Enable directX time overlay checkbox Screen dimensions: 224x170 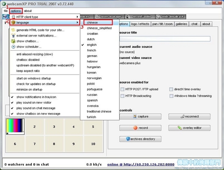click(171, 89)
